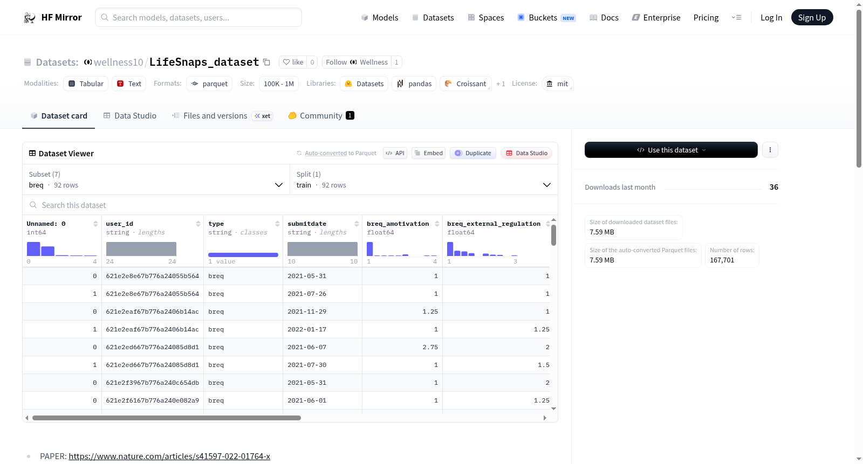Open Enterprise in top navigation

point(656,18)
